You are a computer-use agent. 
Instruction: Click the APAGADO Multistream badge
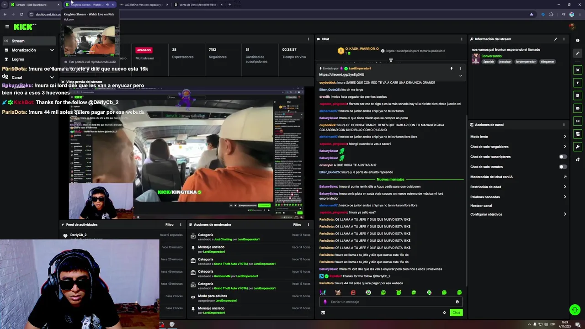click(x=144, y=50)
